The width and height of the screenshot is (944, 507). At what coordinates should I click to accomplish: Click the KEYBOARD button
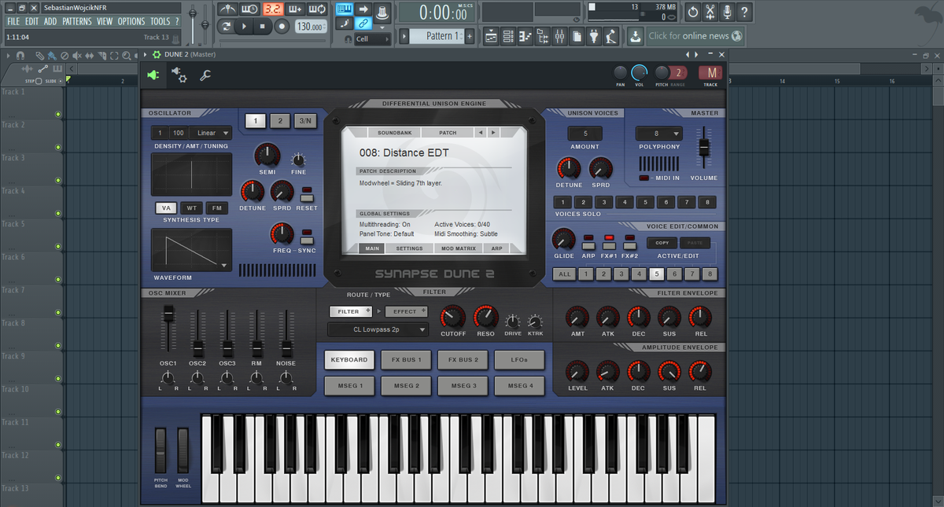349,360
